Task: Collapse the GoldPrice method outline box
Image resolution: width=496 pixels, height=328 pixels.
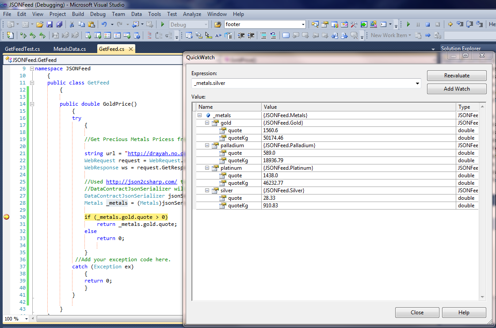Action: [32, 104]
